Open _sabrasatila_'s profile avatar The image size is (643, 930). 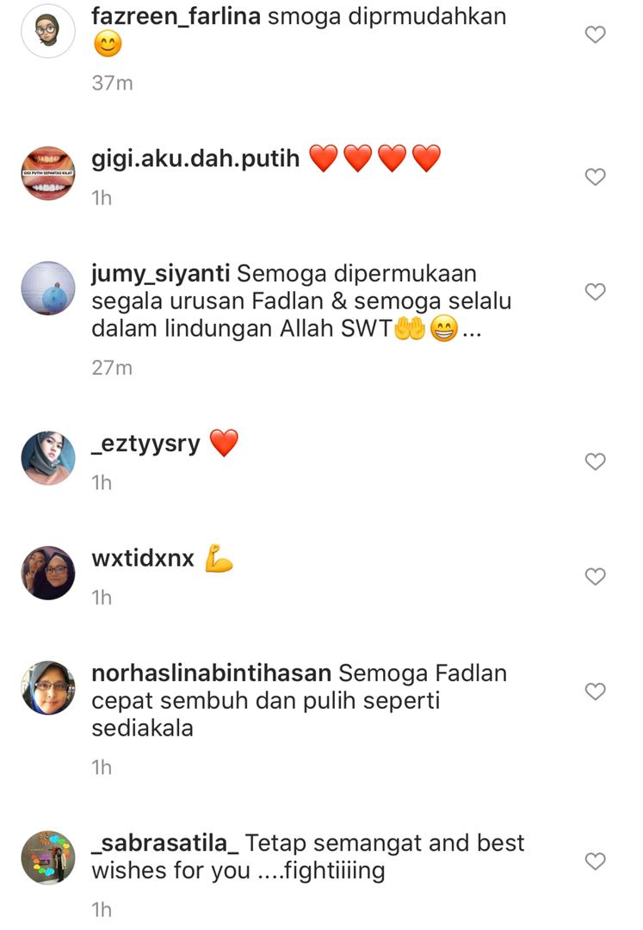(48, 857)
